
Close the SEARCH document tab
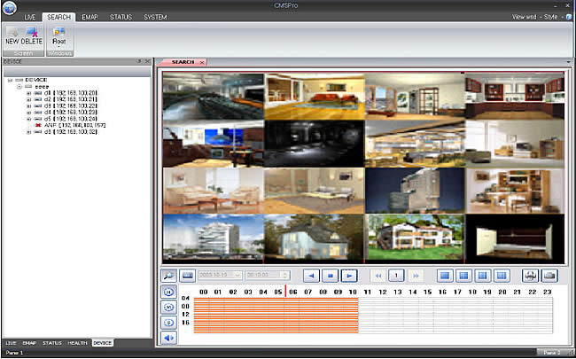pyautogui.click(x=202, y=62)
